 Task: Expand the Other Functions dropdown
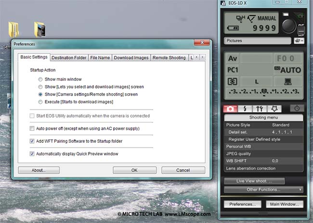click(263, 189)
